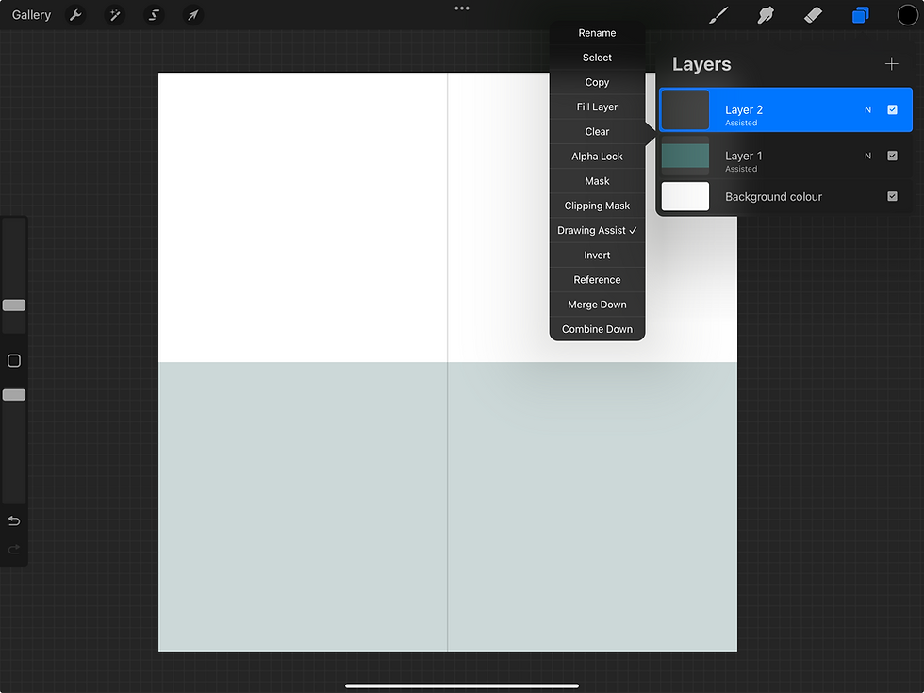This screenshot has width=924, height=693.
Task: Toggle the Background colour visibility checkbox
Action: 891,196
